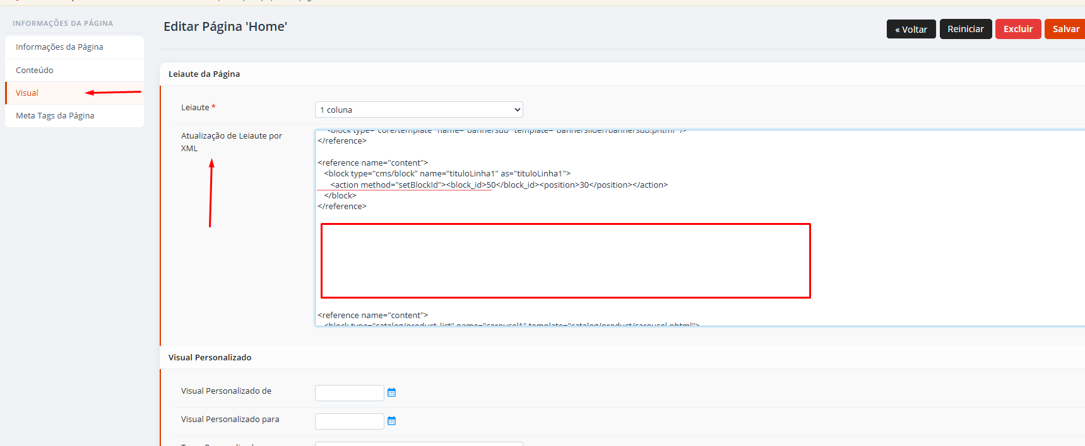Open the 'Informações da Página' tab

click(74, 47)
